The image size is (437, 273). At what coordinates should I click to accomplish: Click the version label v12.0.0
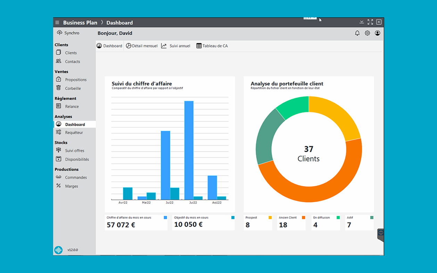(73, 250)
